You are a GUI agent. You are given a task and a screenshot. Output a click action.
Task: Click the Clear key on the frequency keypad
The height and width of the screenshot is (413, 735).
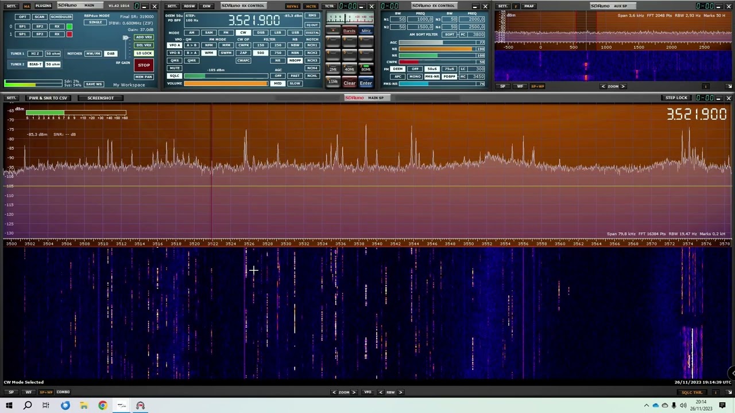349,83
